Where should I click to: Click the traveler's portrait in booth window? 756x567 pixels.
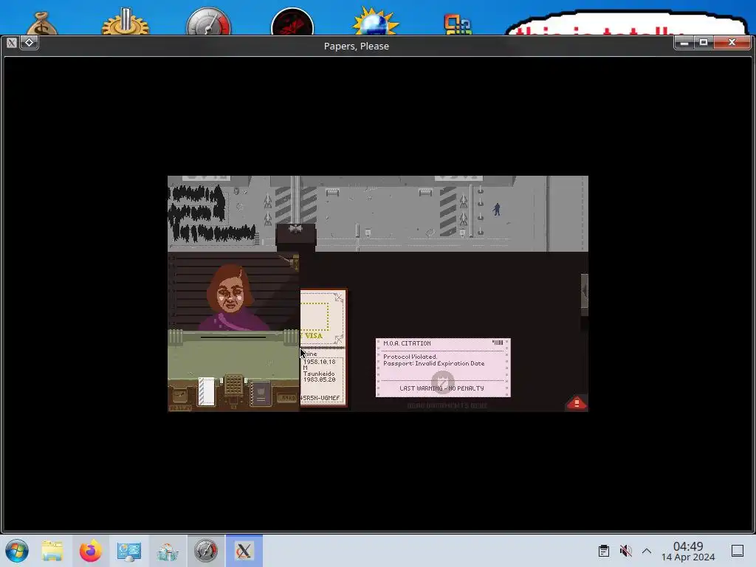click(232, 297)
